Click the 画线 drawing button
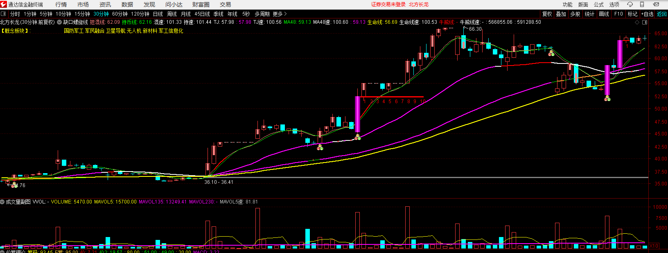This screenshot has height=253, width=668. [x=604, y=14]
